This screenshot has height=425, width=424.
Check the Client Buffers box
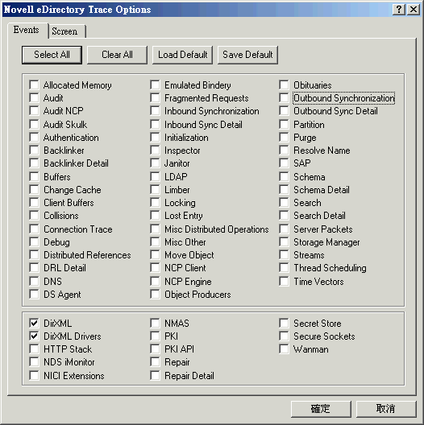coord(34,203)
